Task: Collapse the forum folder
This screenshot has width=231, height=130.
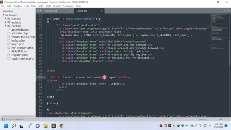Action: 4,15
